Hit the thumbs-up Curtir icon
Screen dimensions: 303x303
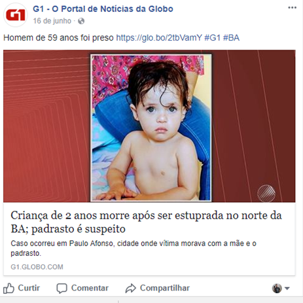(9, 288)
